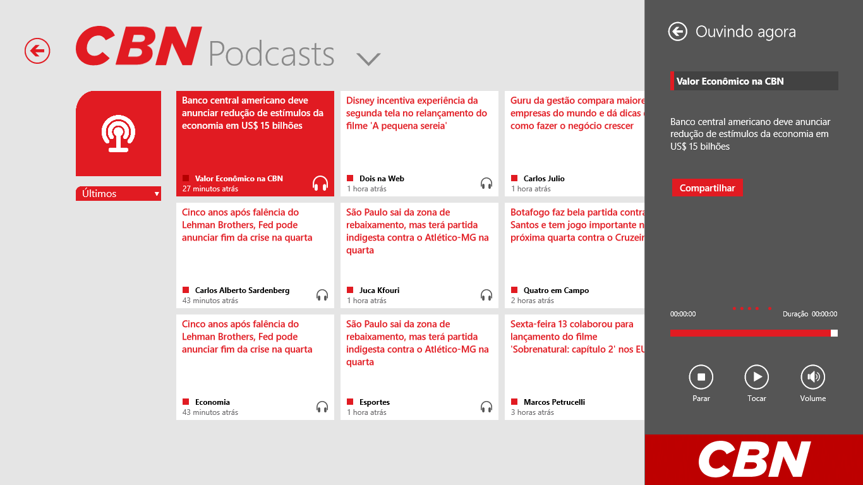
Task: Click the audio progress slider bar
Action: click(753, 333)
